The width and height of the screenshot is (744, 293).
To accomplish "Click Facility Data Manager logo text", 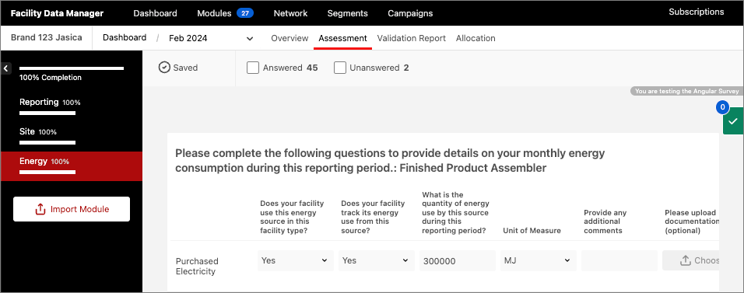I will point(57,13).
